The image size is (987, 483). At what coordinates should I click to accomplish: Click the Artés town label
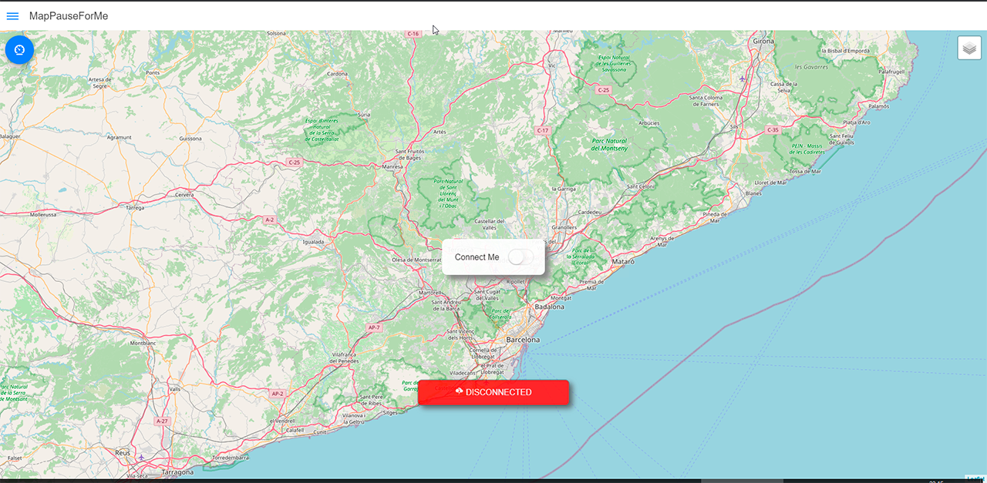coord(440,132)
